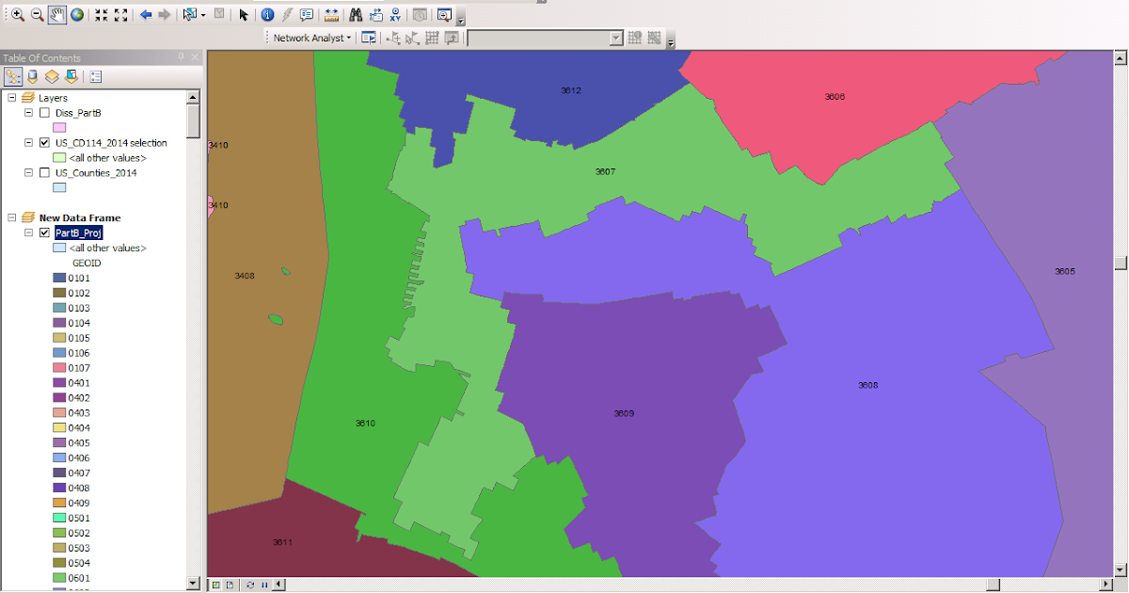Screen dimensions: 1129x593
Task: Click the Refresh view button below the map
Action: point(250,585)
